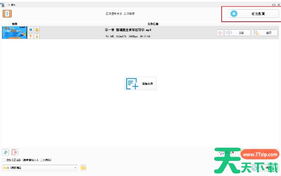281x176 pixels.
Task: Open the 选项 options button
Action: pyautogui.click(x=265, y=33)
